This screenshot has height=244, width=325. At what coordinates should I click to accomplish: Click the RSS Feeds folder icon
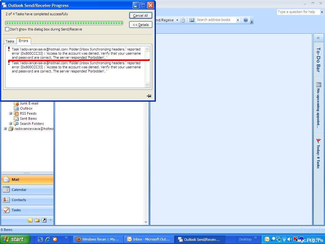[16, 113]
